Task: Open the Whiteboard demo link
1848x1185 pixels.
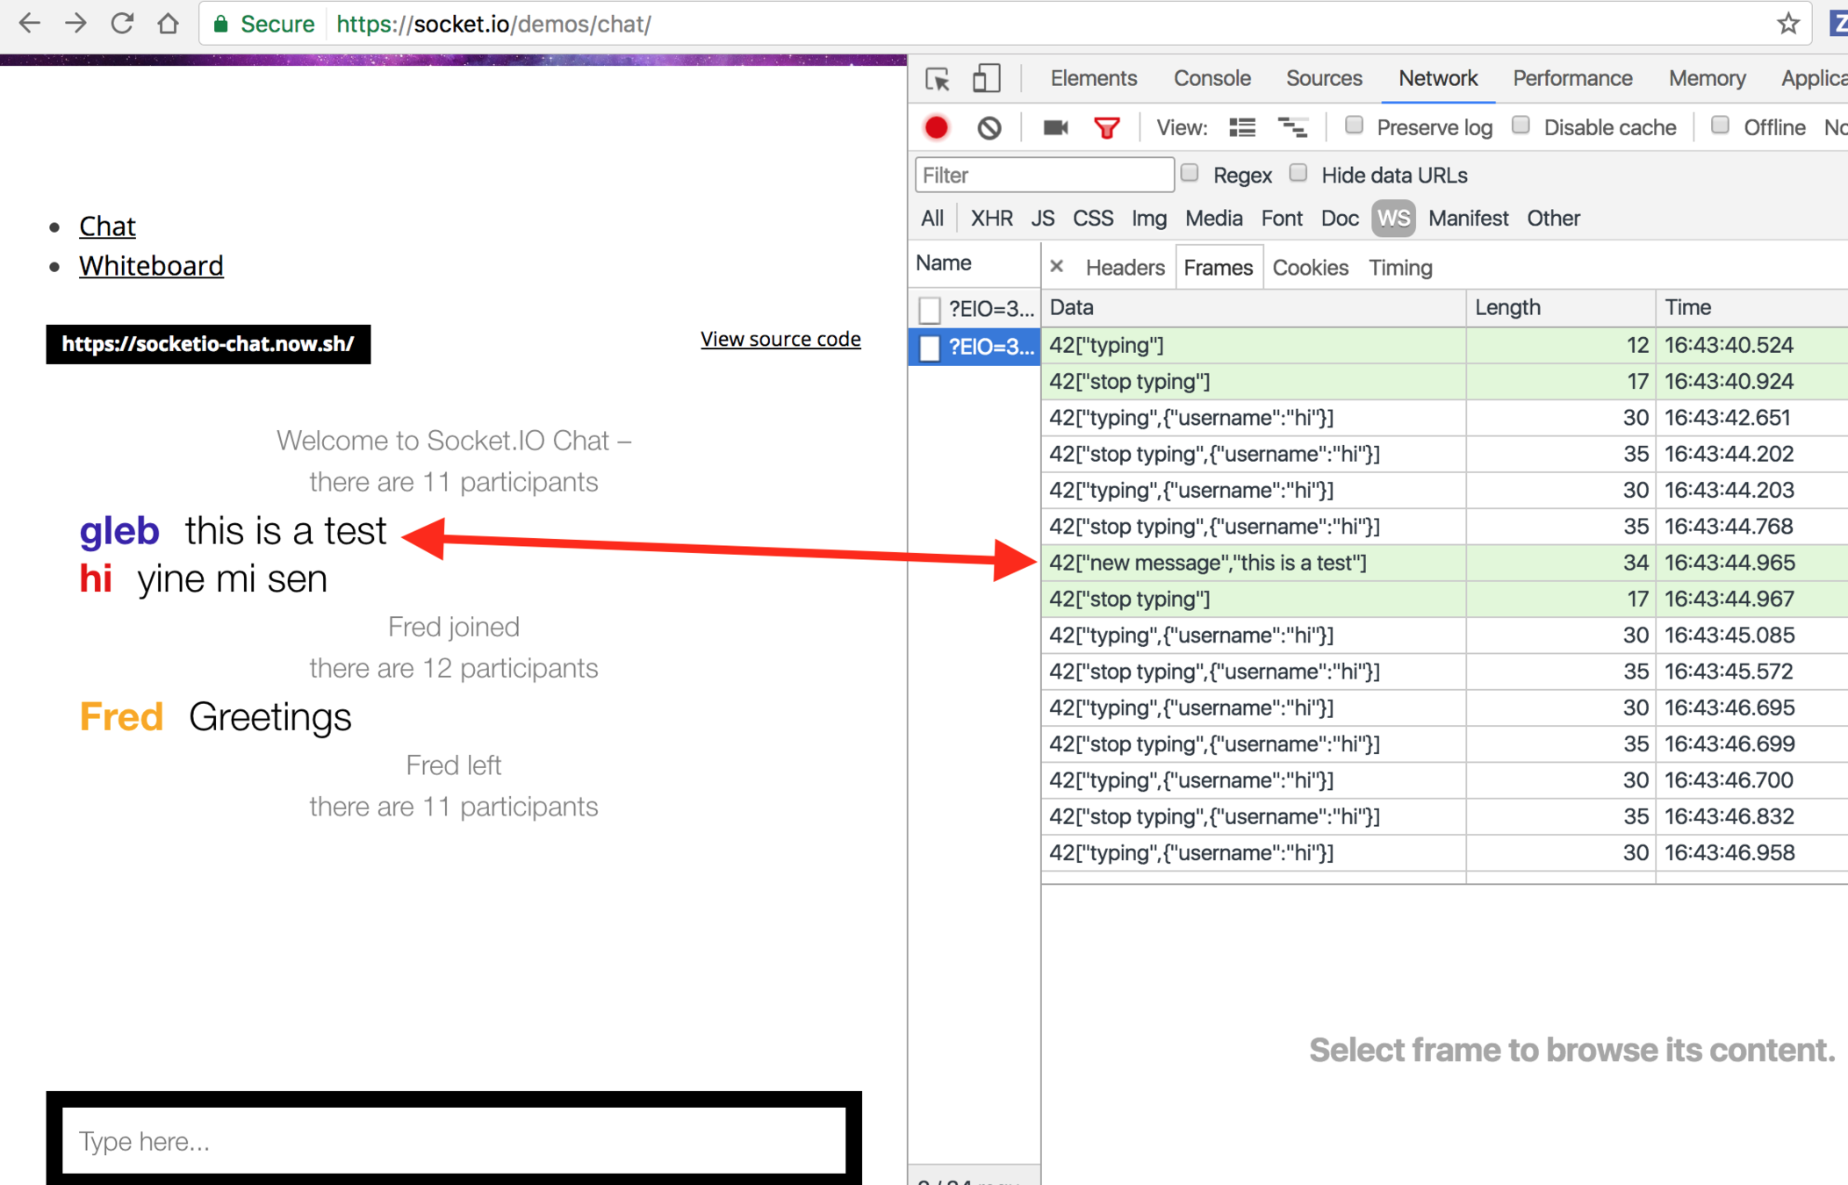Action: click(x=151, y=266)
